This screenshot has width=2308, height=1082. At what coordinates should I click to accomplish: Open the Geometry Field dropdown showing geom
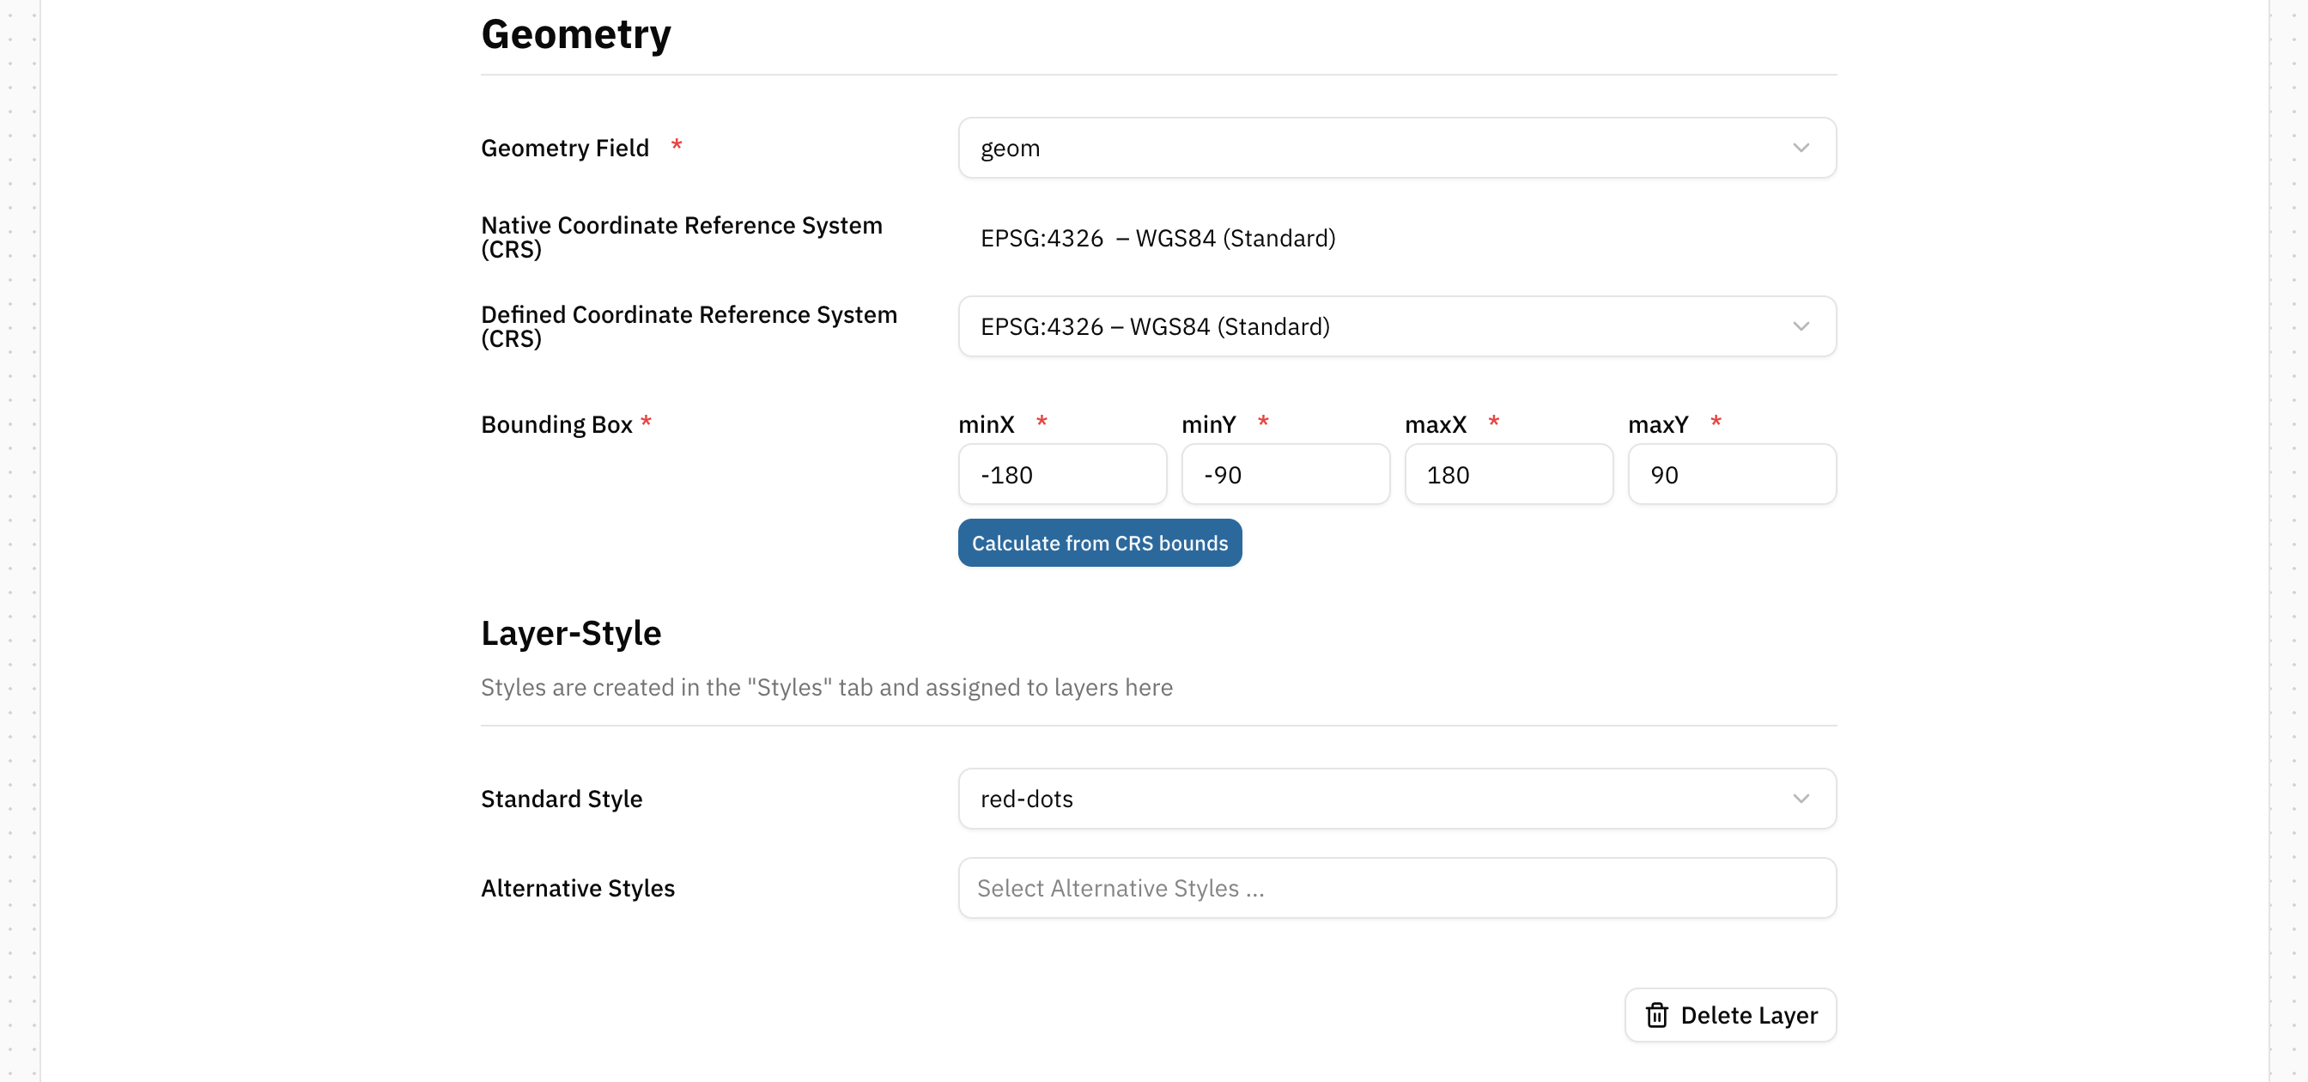click(x=1397, y=148)
